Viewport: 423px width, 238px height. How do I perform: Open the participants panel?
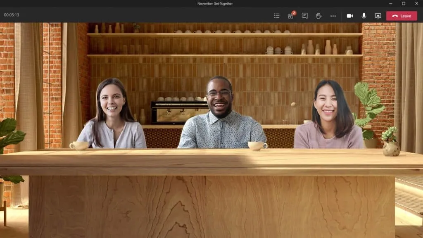pyautogui.click(x=290, y=16)
